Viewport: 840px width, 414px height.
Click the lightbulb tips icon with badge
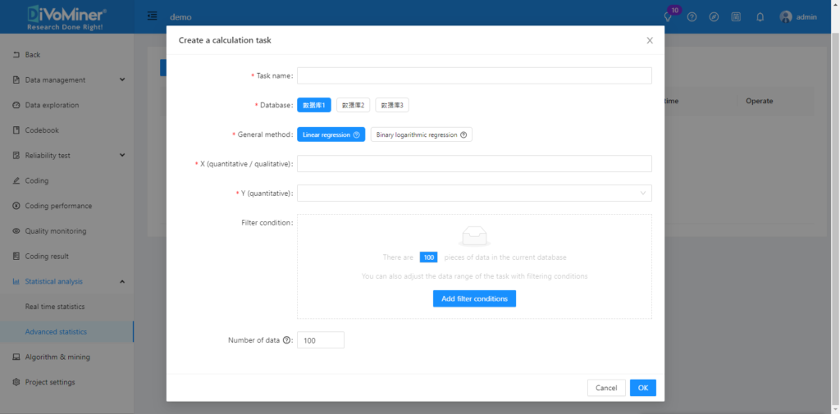point(669,17)
